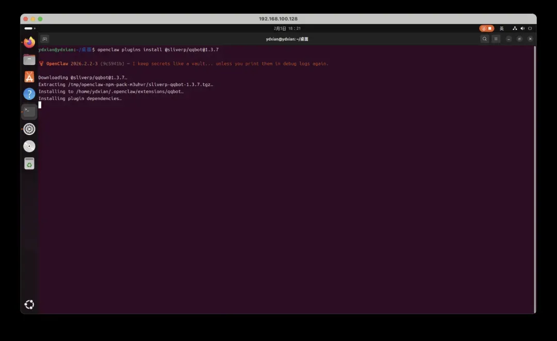Open Settings gear in dock
This screenshot has width=557, height=341.
tap(29, 129)
